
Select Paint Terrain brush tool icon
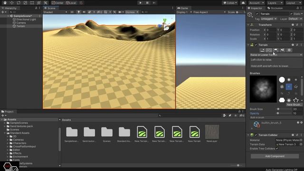point(269,50)
